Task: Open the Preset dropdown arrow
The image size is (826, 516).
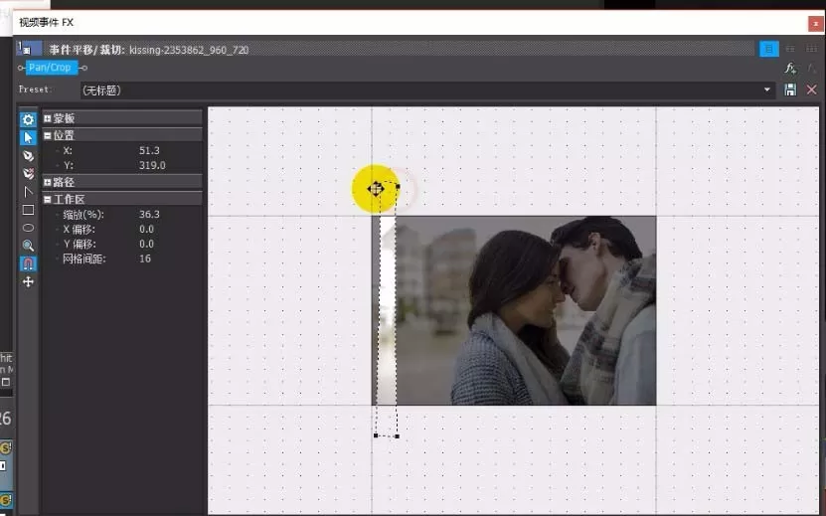Action: 767,89
